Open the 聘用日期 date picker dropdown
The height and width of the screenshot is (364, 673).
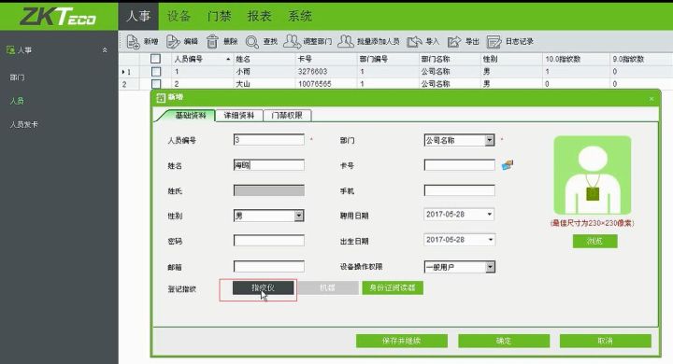[489, 214]
